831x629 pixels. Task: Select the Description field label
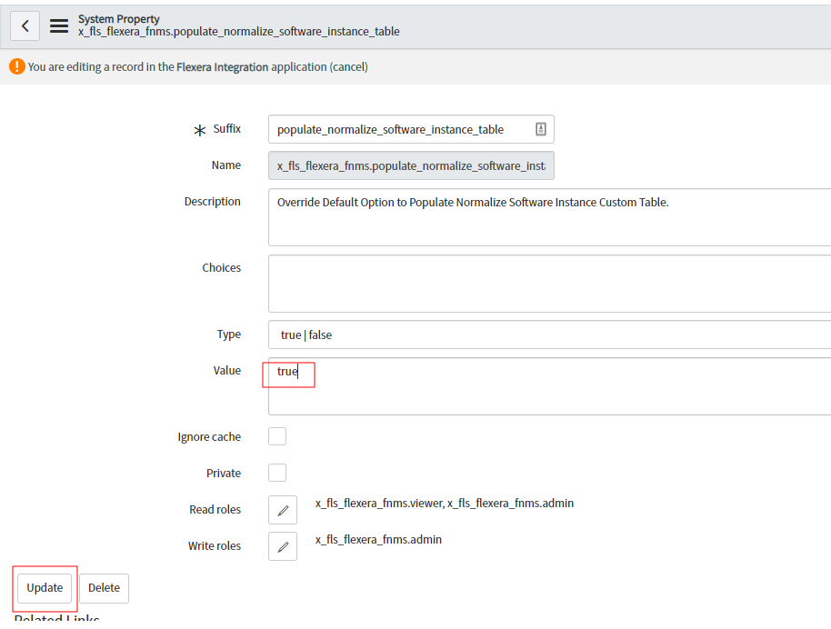[212, 201]
